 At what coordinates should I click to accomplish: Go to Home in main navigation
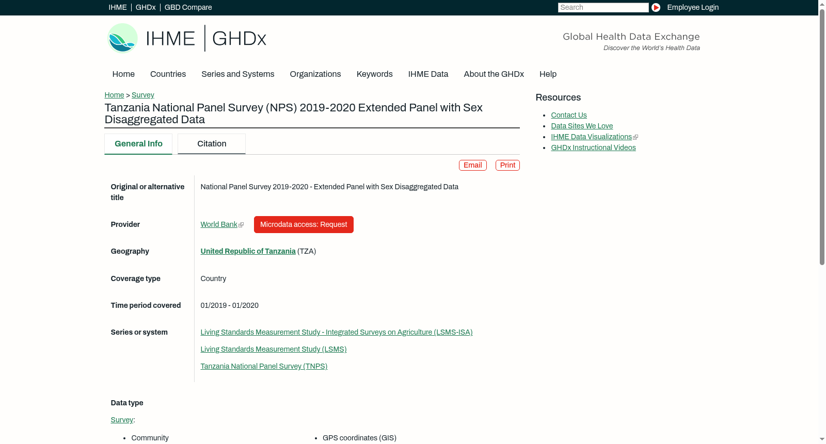(123, 74)
